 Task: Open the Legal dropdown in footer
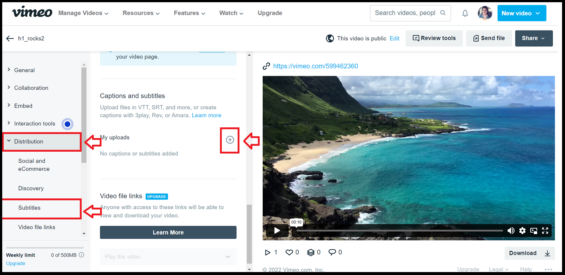point(499,269)
